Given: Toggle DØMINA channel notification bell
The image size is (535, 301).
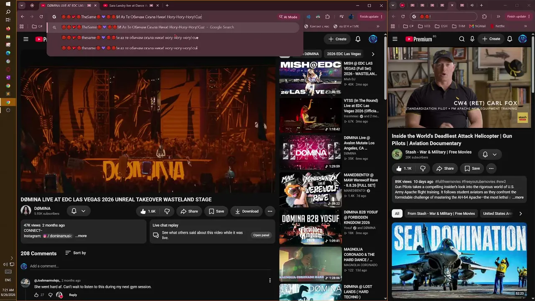Looking at the screenshot, I should coord(78,211).
